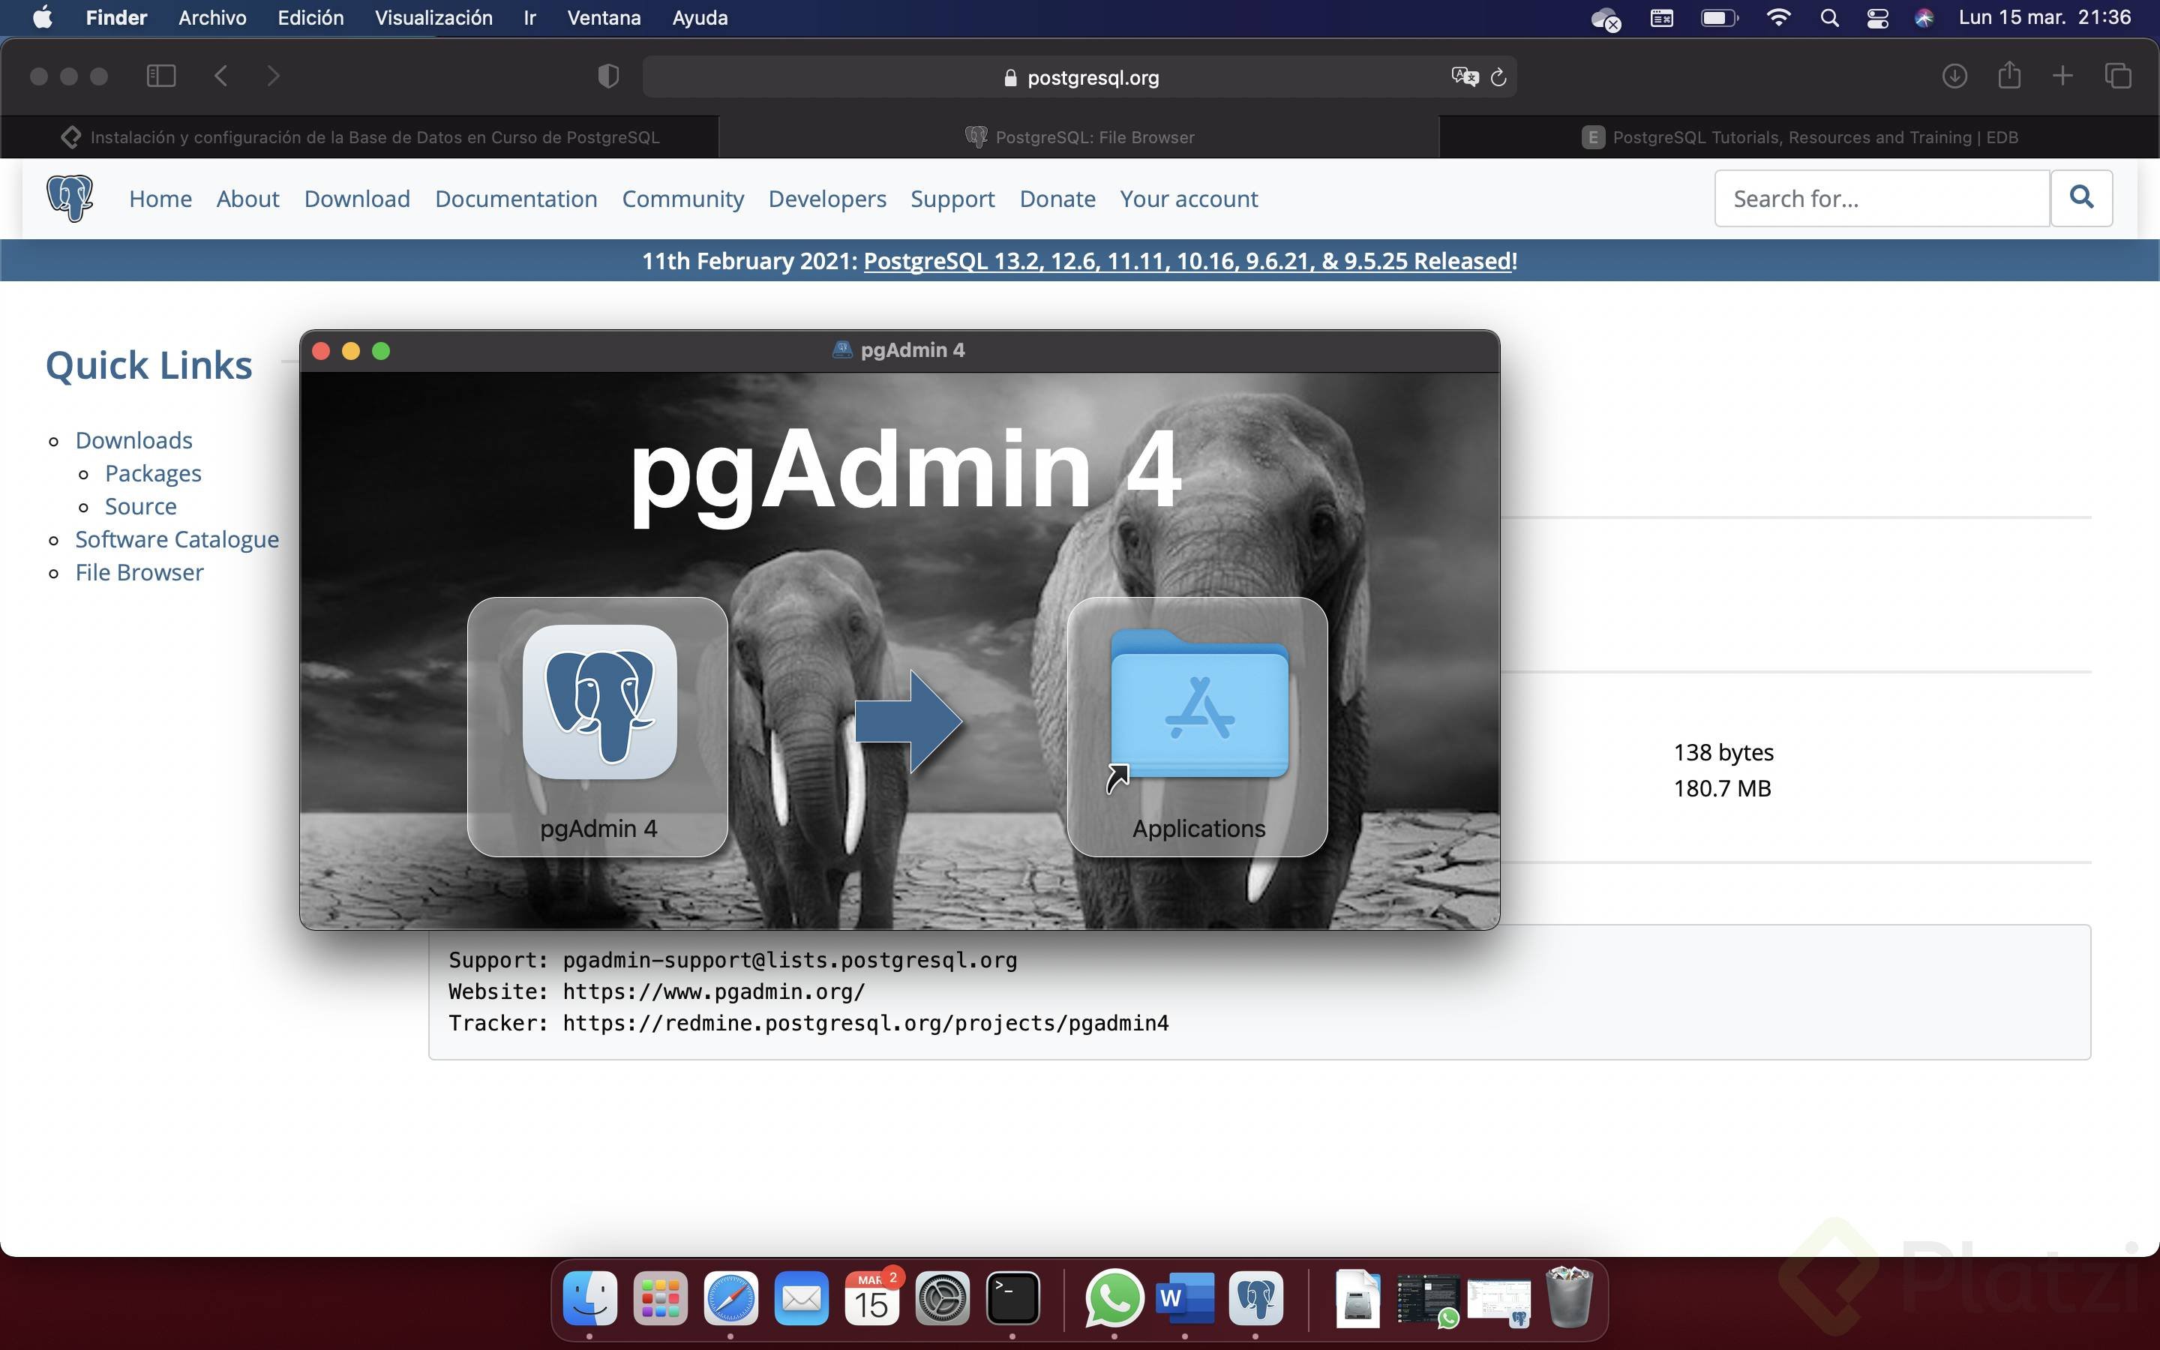Viewport: 2160px width, 1350px height.
Task: Click the 'Search for...' input field
Action: tap(1882, 198)
